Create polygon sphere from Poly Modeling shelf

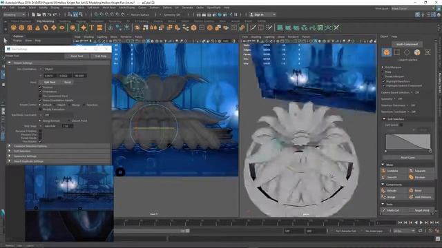tap(14, 28)
